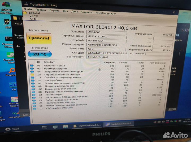Click the yellow Тревога! health status button
This screenshot has height=142, width=191.
39,38
